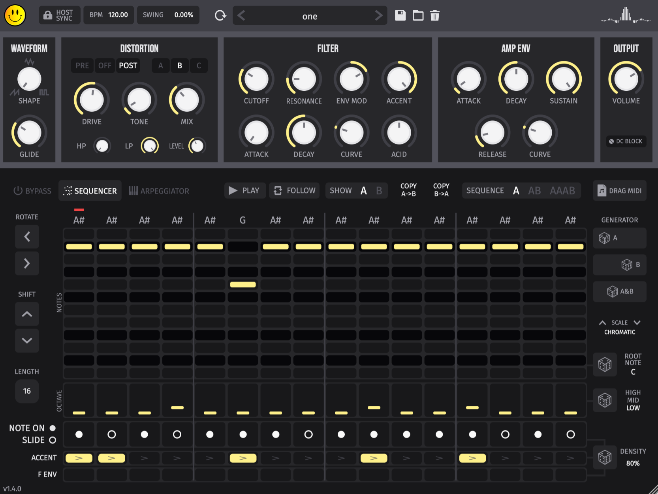Image resolution: width=658 pixels, height=494 pixels.
Task: Switch to the ARPEGGIATOR tab
Action: point(159,191)
